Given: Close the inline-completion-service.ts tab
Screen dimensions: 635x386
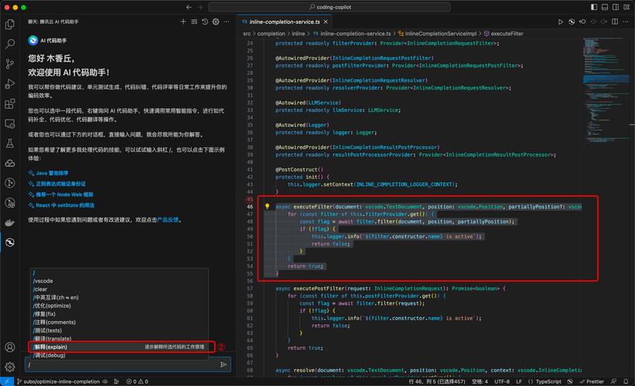Looking at the screenshot, I should point(326,22).
